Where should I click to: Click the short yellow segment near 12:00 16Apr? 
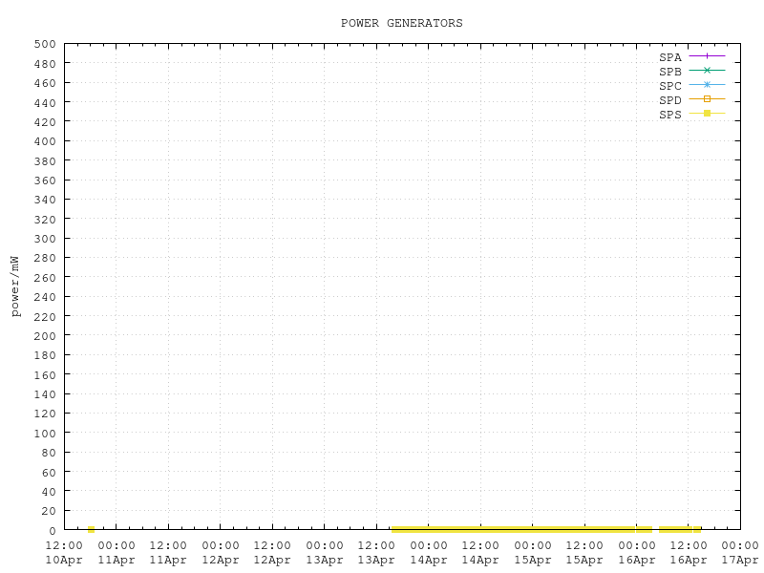[x=680, y=529]
